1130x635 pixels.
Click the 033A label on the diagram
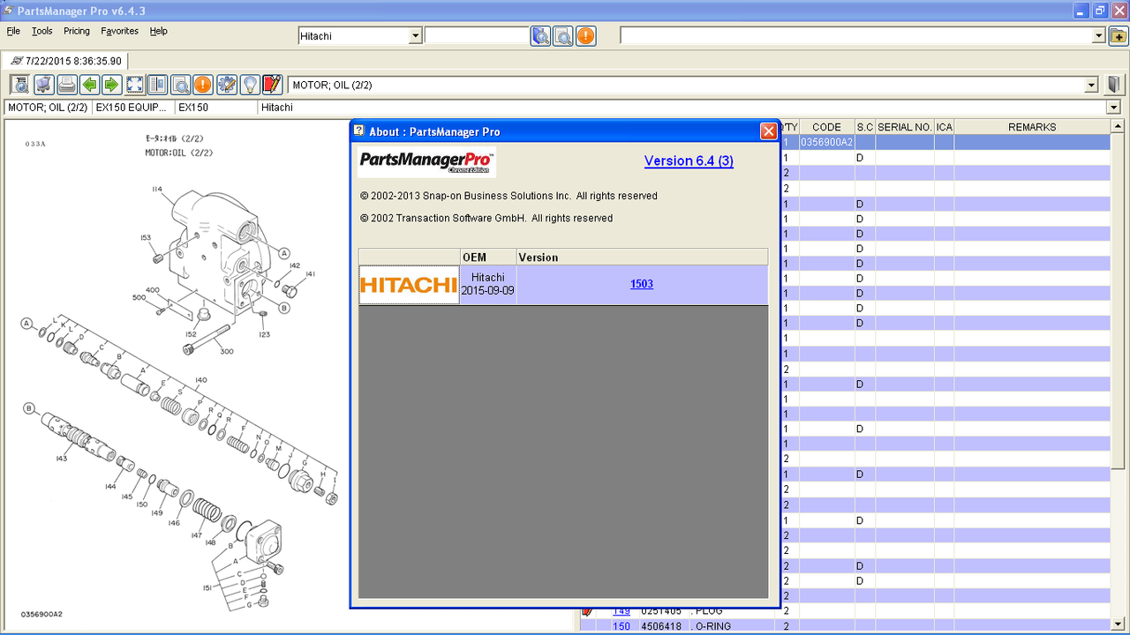tap(35, 143)
